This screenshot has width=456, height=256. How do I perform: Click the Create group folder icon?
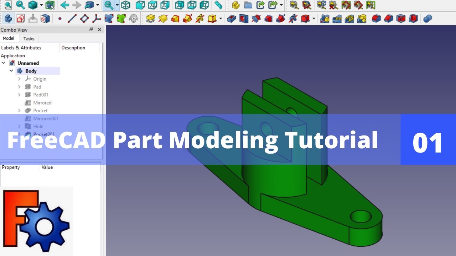pos(248,5)
